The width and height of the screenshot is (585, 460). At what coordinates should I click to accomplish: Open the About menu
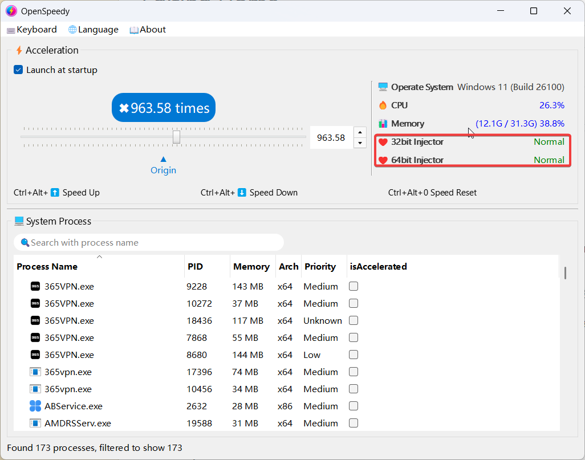148,30
